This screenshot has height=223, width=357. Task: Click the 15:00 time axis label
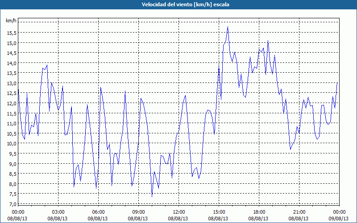tap(219, 212)
